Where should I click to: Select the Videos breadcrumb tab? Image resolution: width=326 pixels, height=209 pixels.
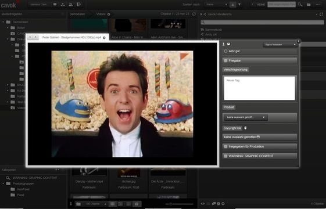coord(101,14)
